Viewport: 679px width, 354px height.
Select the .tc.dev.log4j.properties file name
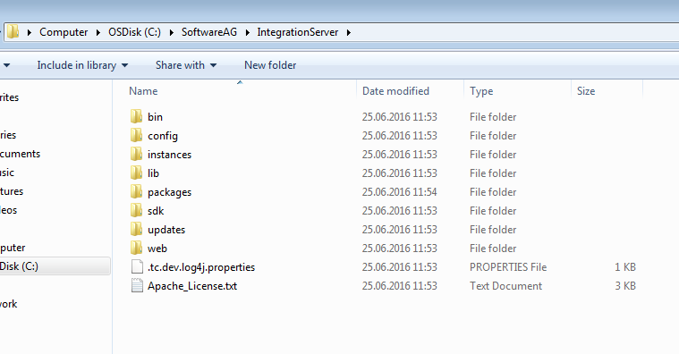point(201,267)
